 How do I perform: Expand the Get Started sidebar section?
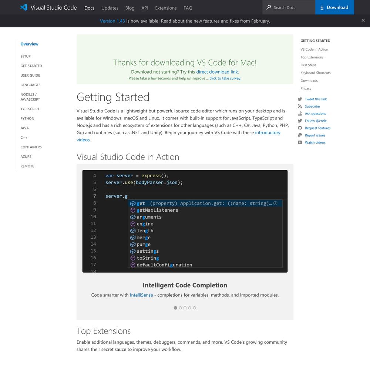(31, 66)
